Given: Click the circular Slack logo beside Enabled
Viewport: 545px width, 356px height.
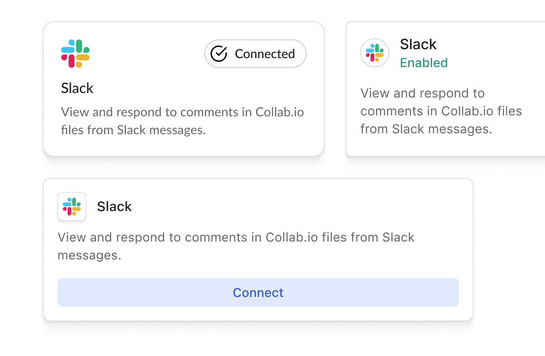Looking at the screenshot, I should (x=374, y=53).
